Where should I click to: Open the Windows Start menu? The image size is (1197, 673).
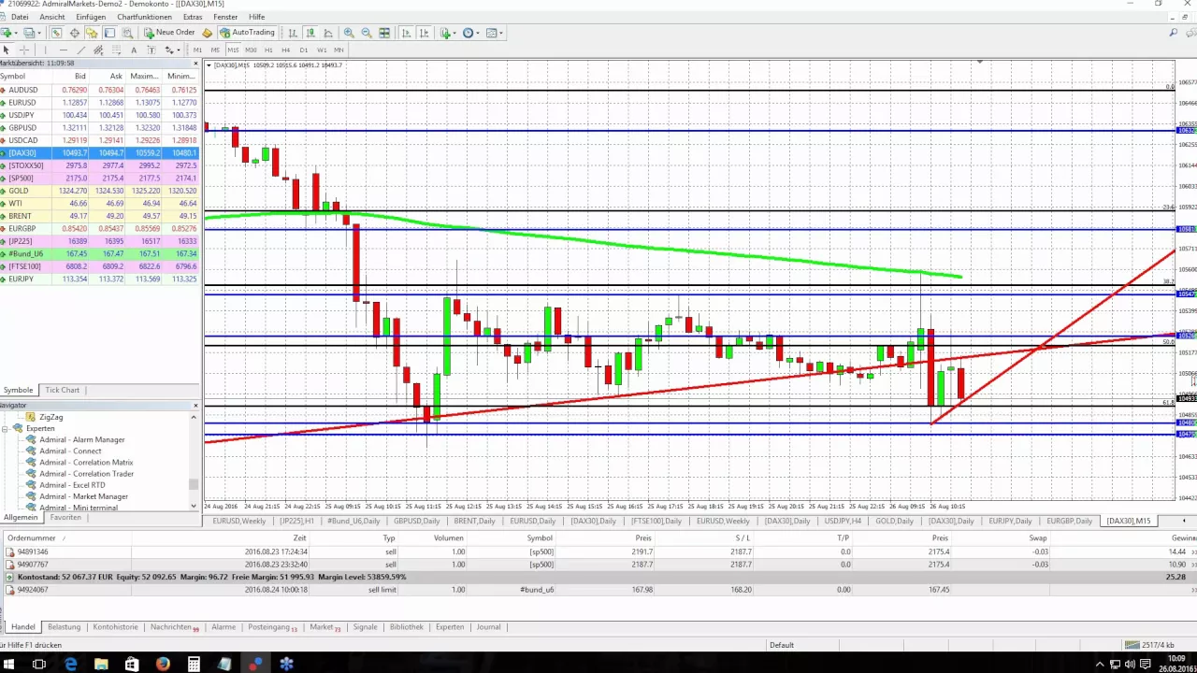[10, 665]
